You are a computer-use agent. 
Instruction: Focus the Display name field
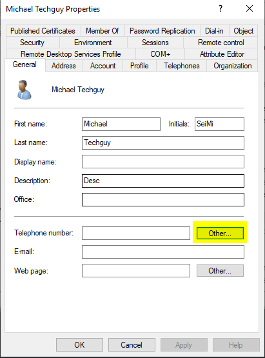pyautogui.click(x=163, y=162)
